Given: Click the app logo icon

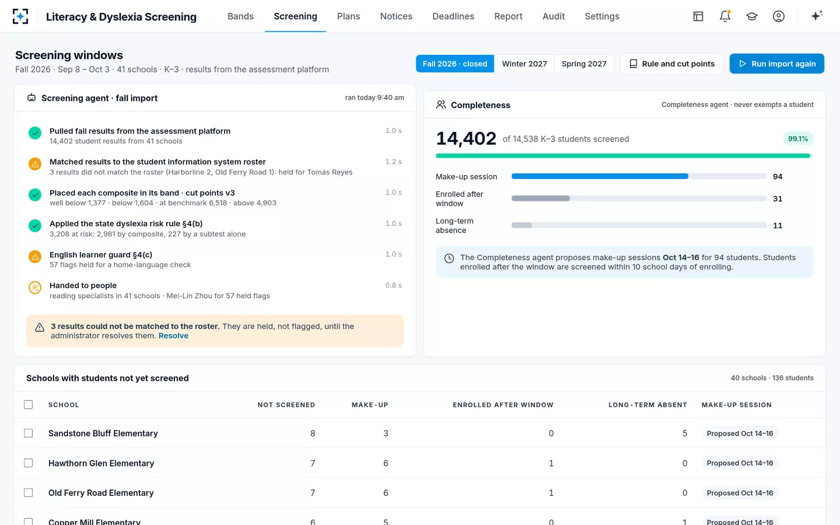Looking at the screenshot, I should coord(20,16).
